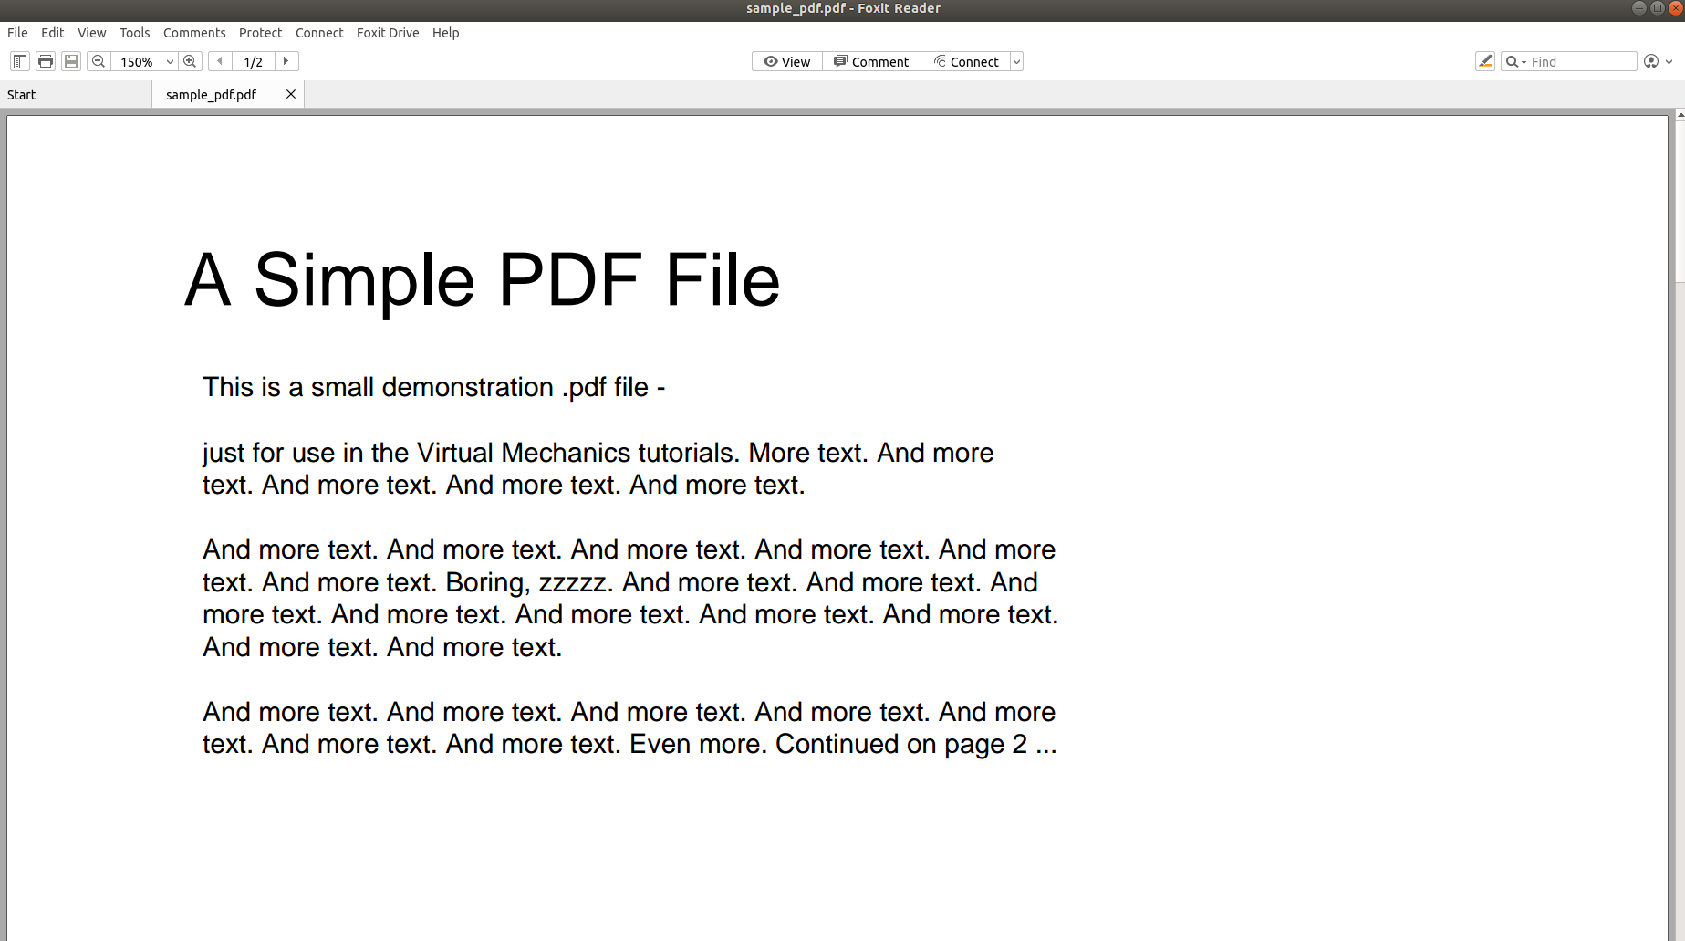Click the print icon in toolbar
1685x941 pixels.
(46, 61)
